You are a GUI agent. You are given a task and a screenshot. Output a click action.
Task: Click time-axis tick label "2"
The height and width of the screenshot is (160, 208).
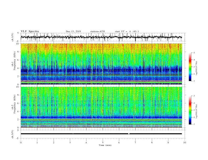(x=54, y=142)
